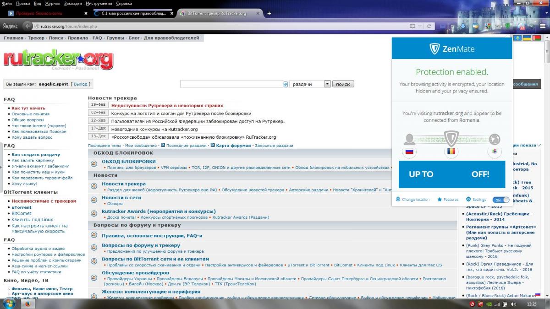Screen dimensions: 550x309
Task: Open Как тут качать FAQ link
Action: click(28, 108)
